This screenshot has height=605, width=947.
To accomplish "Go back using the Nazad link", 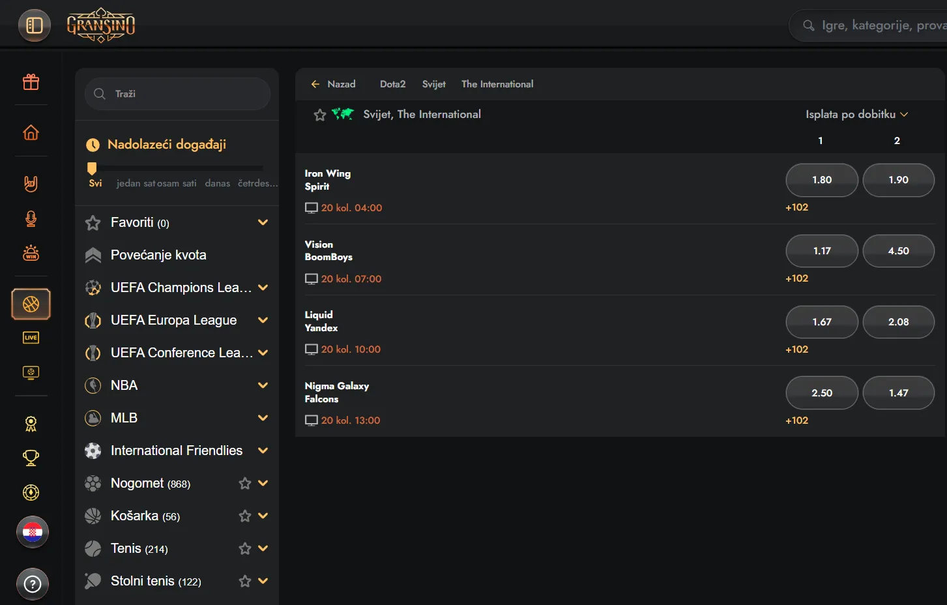I will 342,84.
